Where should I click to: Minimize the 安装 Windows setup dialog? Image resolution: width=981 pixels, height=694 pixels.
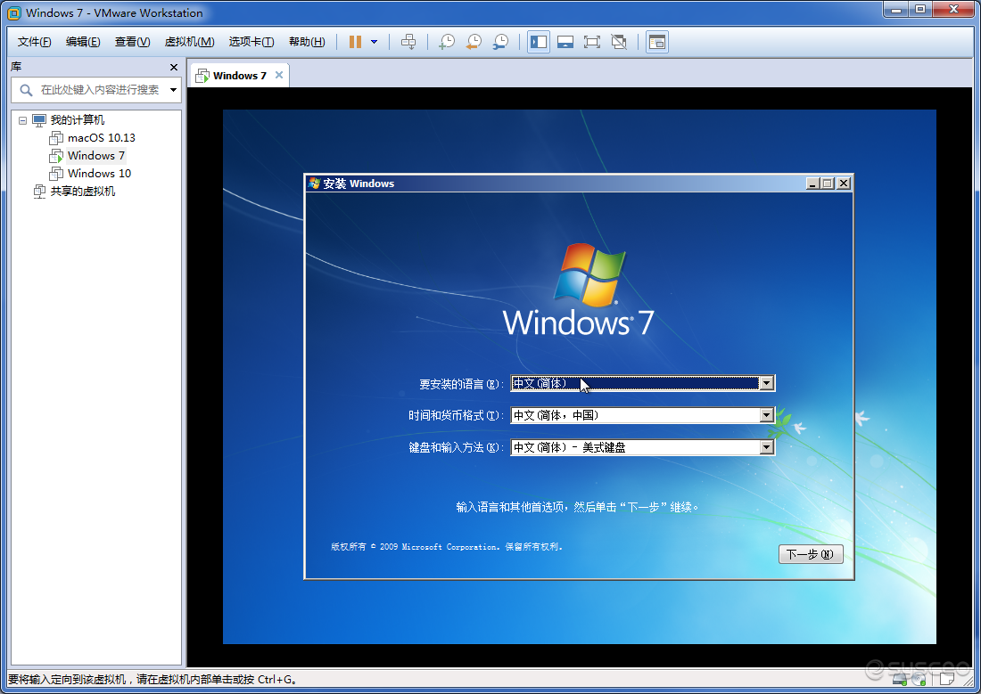(x=812, y=184)
